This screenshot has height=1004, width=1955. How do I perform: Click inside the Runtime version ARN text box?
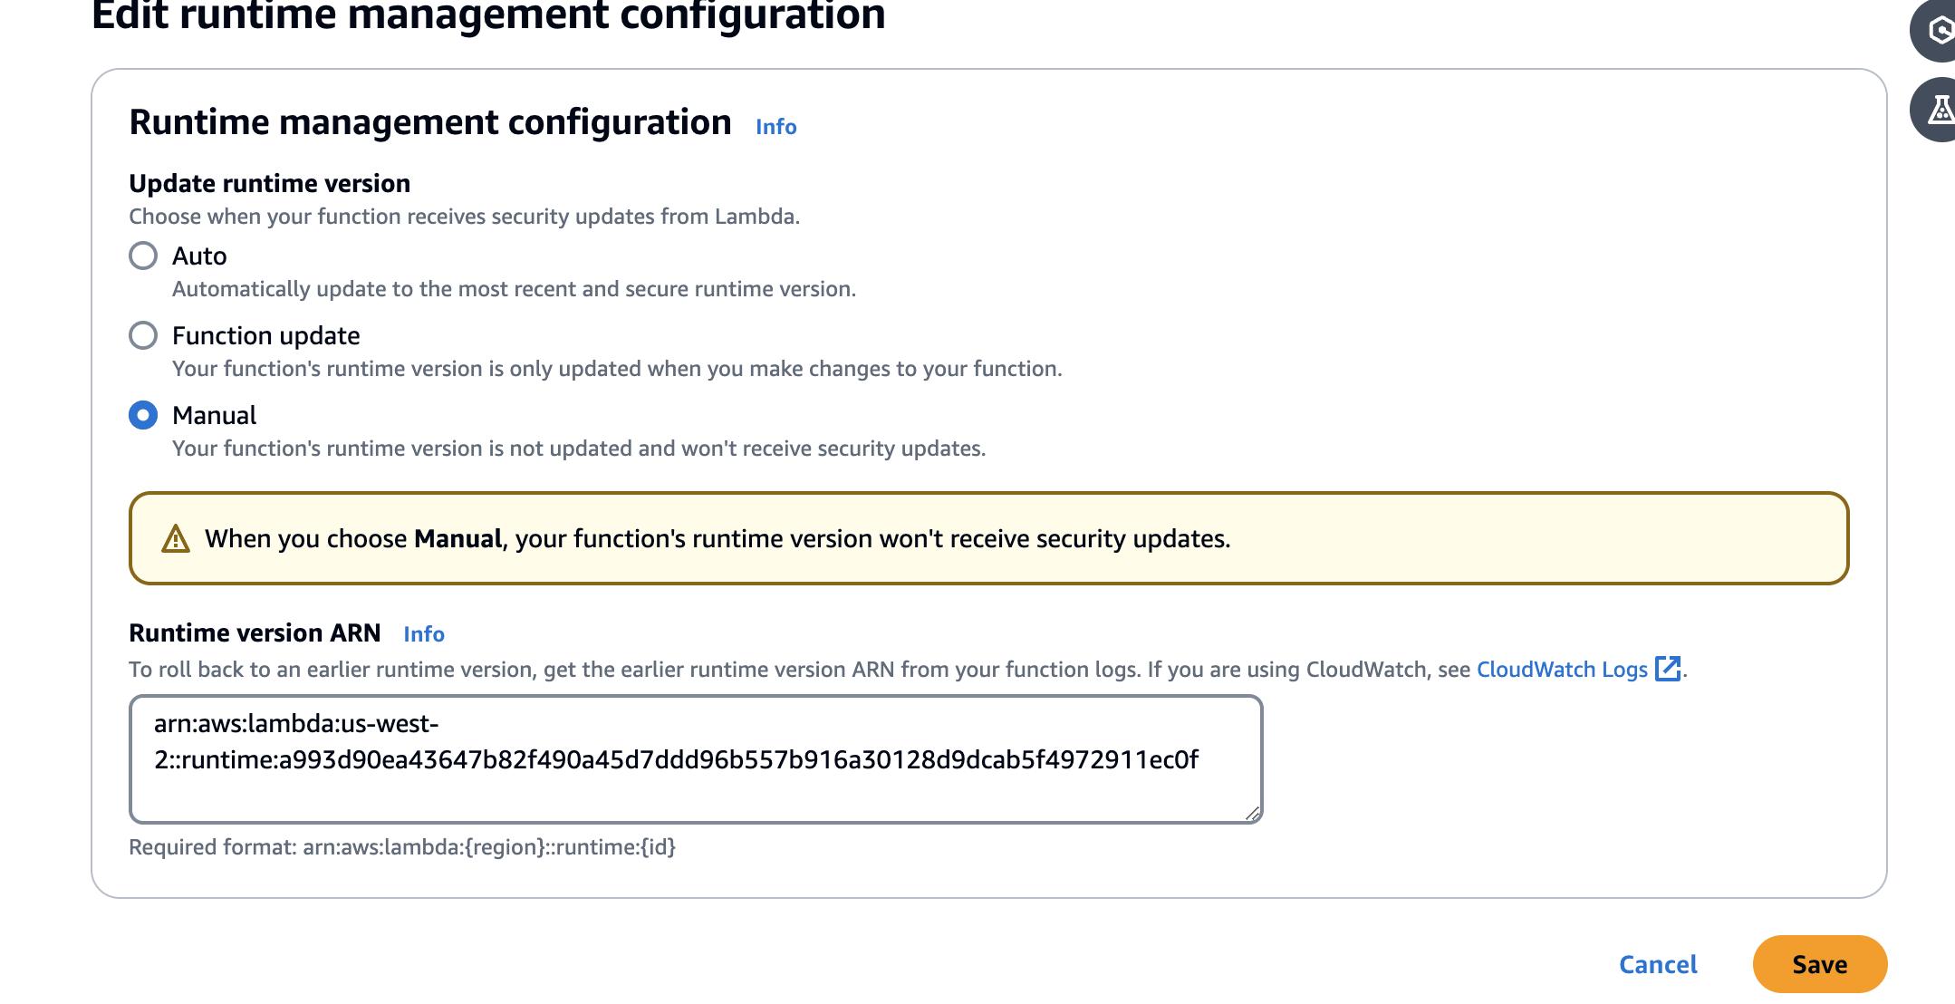[x=694, y=758]
